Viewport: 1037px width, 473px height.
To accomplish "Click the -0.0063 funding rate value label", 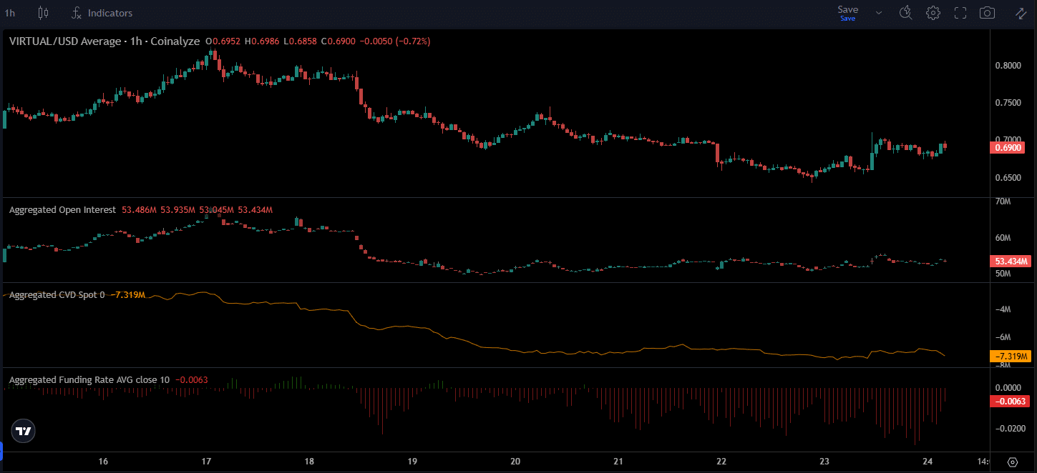I will coord(1011,402).
